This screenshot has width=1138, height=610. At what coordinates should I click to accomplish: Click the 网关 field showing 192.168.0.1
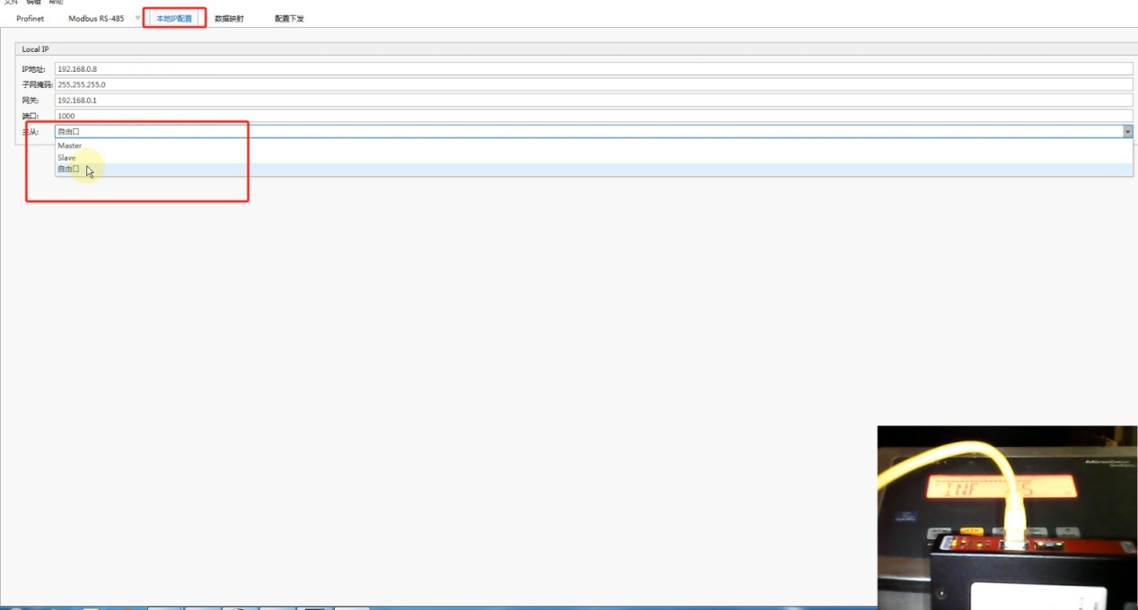(592, 100)
